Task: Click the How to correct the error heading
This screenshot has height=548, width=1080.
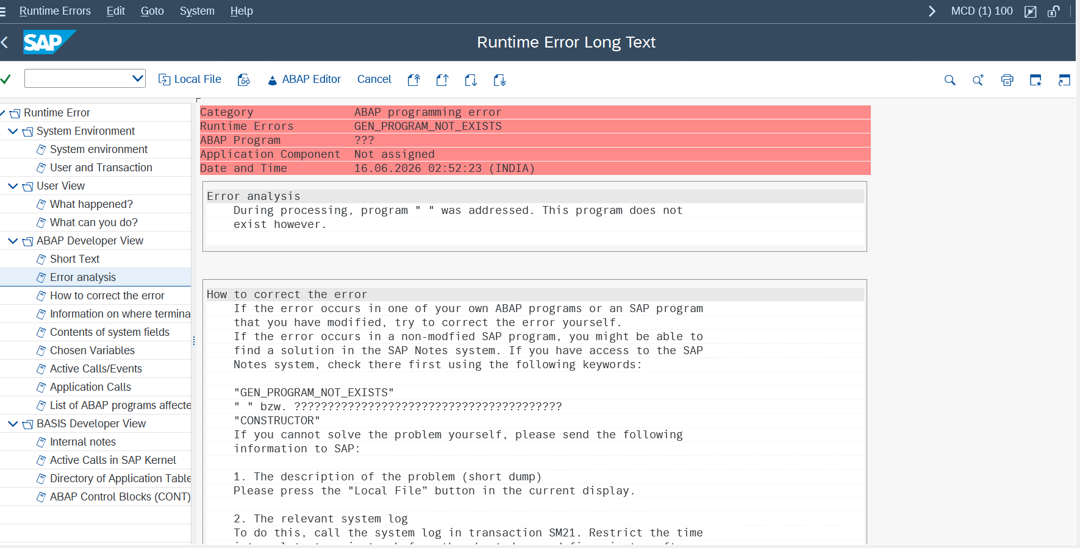Action: [287, 294]
